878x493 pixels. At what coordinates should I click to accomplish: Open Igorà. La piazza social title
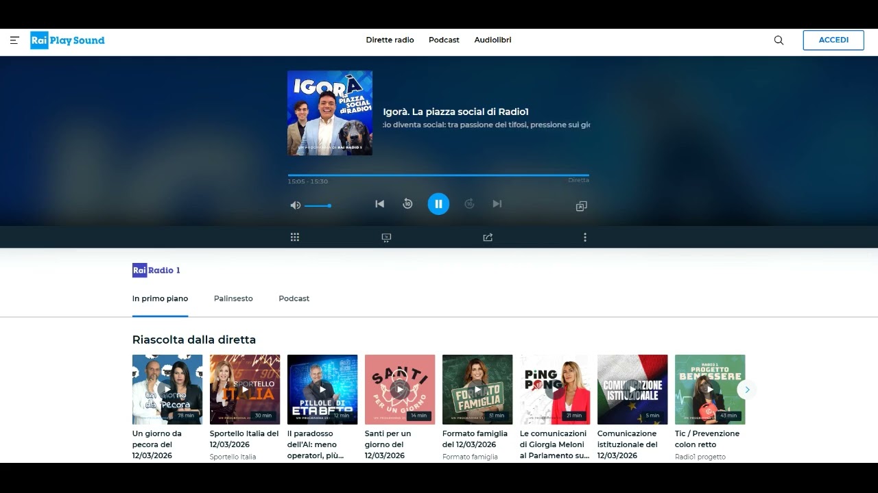(455, 112)
